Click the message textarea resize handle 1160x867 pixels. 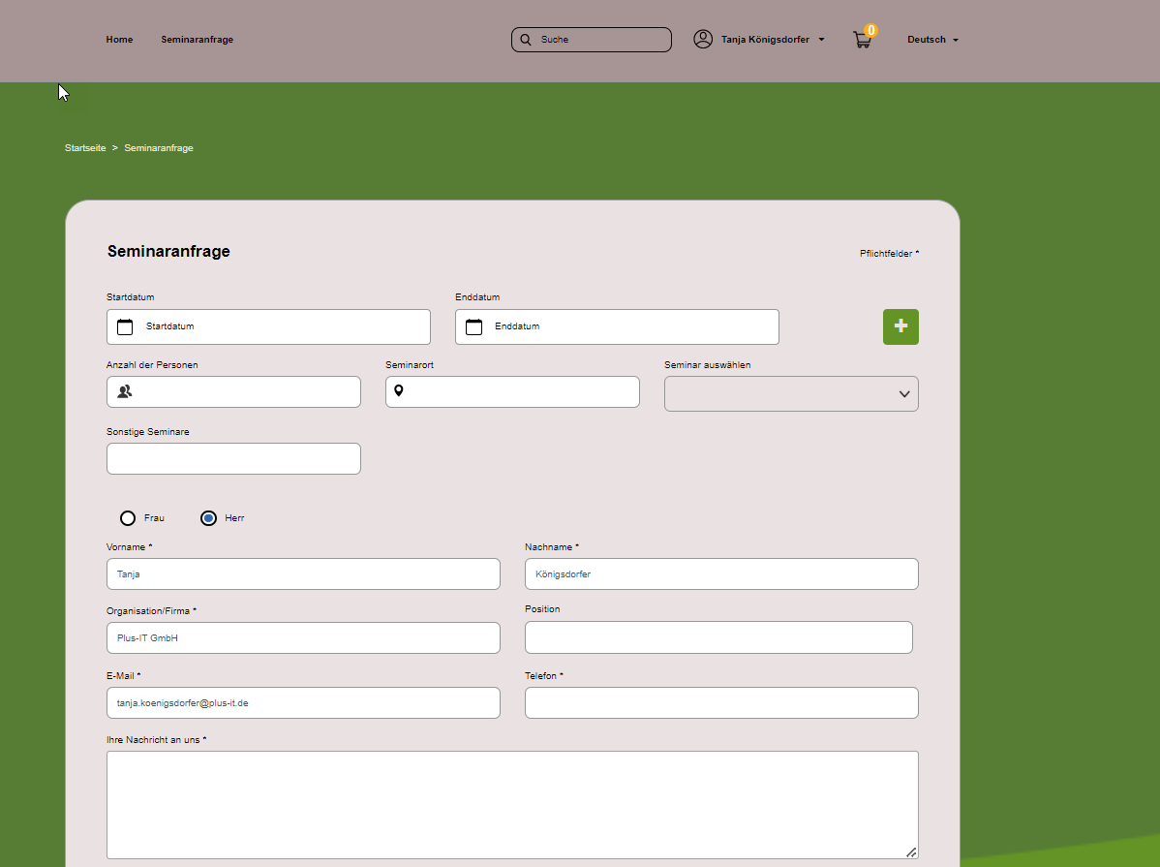[x=911, y=852]
